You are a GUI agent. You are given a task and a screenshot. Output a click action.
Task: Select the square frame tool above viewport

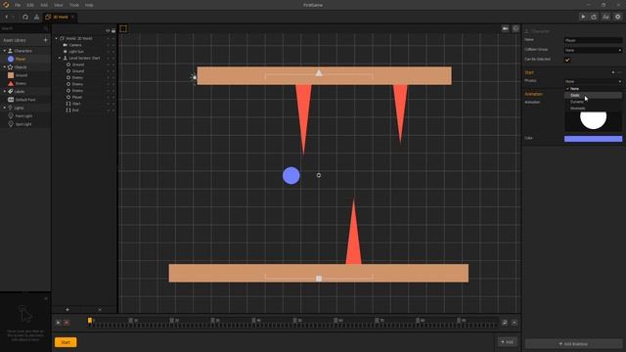(x=123, y=28)
